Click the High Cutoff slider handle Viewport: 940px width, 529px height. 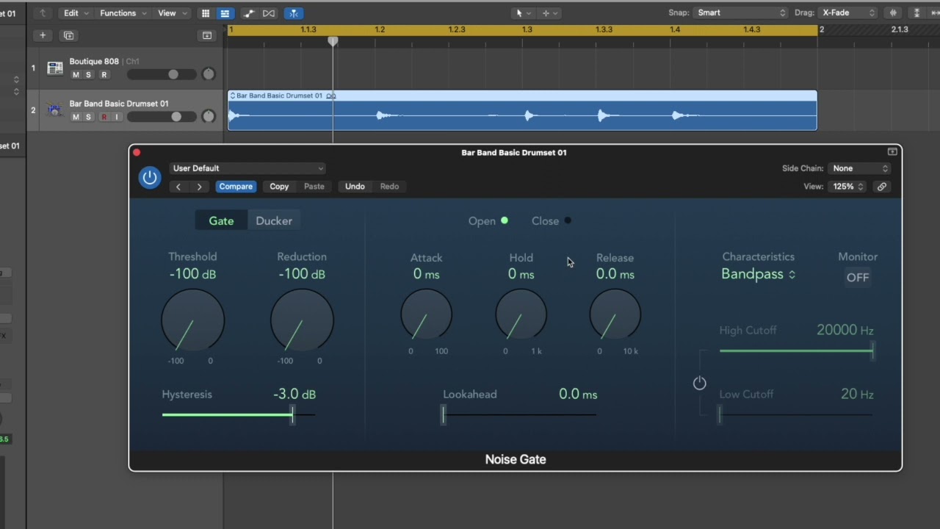pyautogui.click(x=872, y=350)
